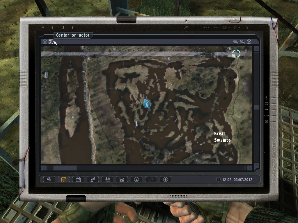Open the statistics chart tab
The height and width of the screenshot is (223, 298).
122,179
